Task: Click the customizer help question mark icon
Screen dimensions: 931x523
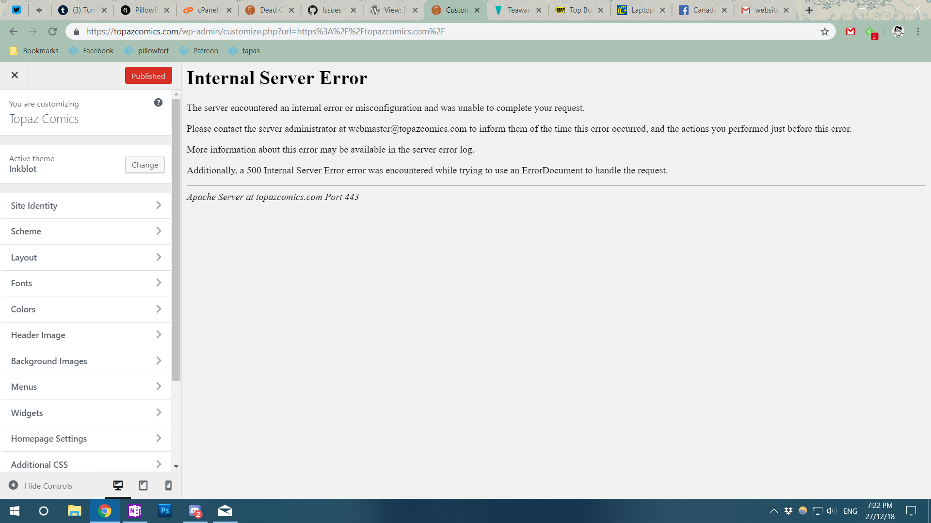Action: (158, 103)
